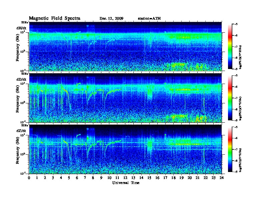Click hour 7 on the time axis
The height and width of the screenshot is (204, 264).
[85, 178]
